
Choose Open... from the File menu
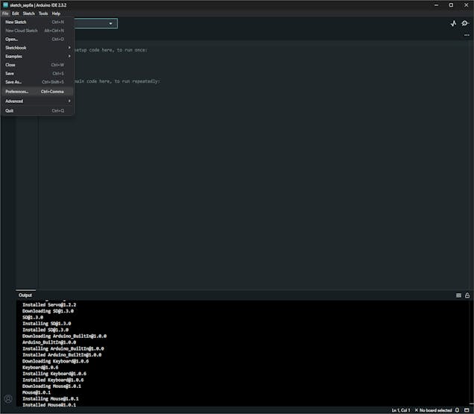[37, 39]
